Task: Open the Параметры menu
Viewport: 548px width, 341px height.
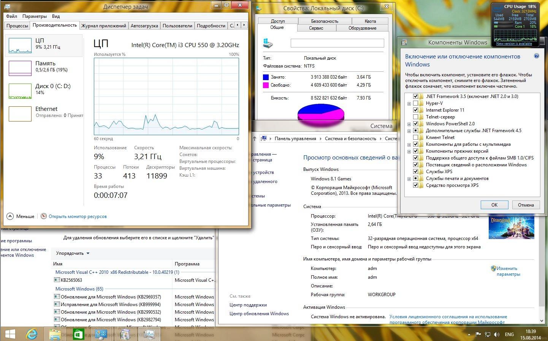Action: click(35, 16)
